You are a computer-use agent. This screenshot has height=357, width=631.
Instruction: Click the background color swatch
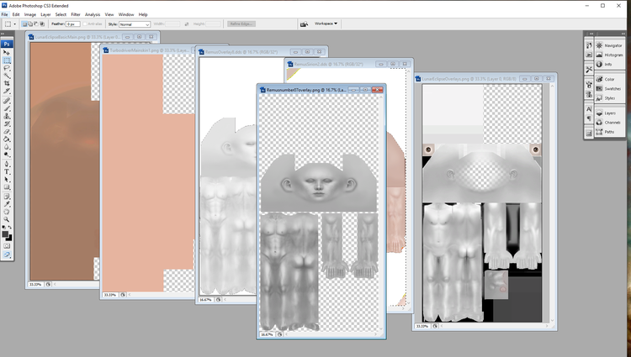point(9,238)
